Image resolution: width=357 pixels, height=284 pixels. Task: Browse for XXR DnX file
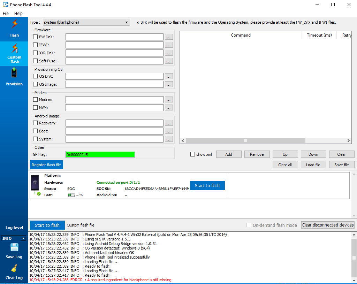coord(169,53)
